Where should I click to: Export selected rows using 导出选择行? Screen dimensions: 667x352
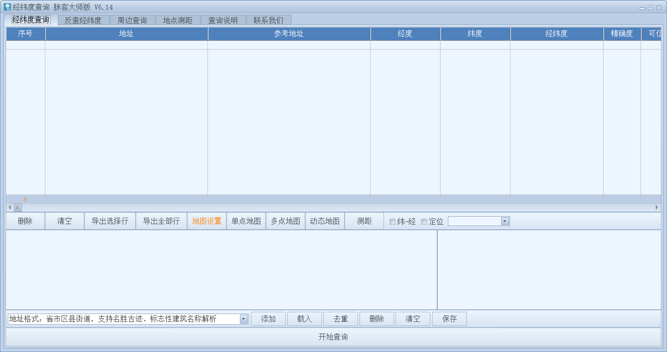110,221
